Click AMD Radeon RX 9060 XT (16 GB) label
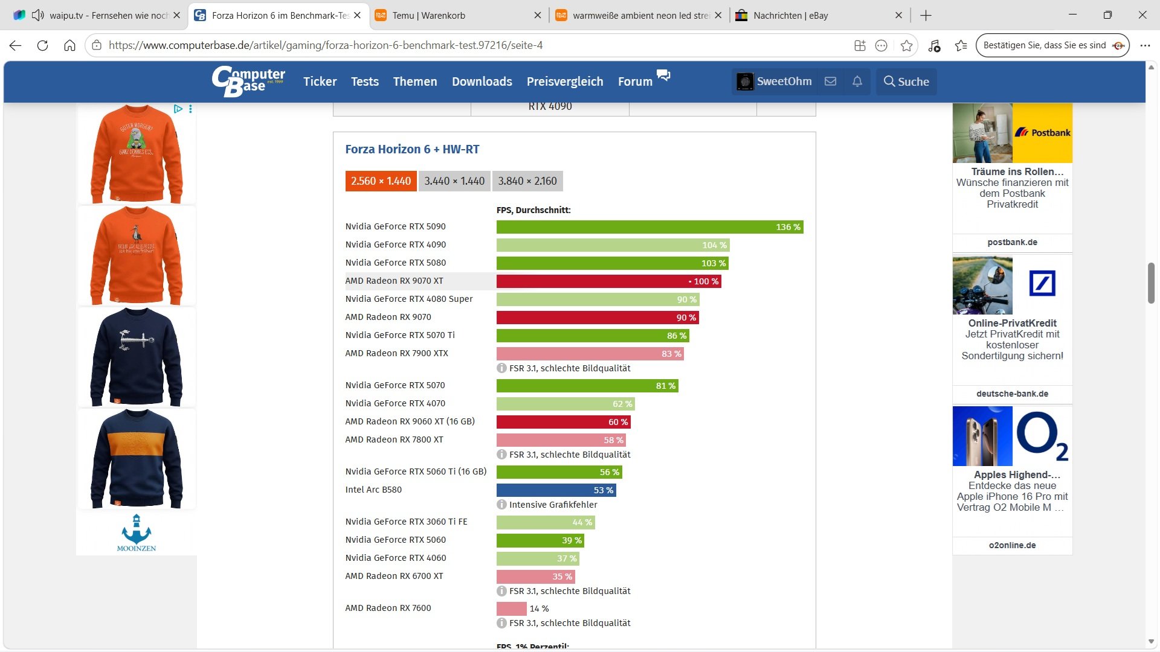Image resolution: width=1160 pixels, height=652 pixels. 410,421
